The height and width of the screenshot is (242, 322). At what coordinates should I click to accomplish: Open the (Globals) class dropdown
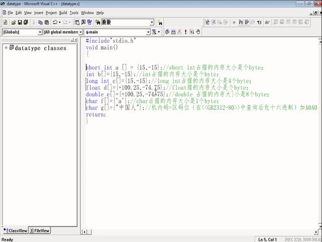coord(40,32)
